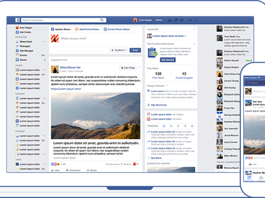Open the notifications globe icon
The image size is (265, 198).
coord(182,20)
